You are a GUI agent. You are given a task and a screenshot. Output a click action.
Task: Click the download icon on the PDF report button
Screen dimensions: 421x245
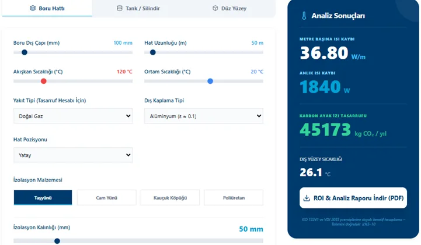pos(307,198)
